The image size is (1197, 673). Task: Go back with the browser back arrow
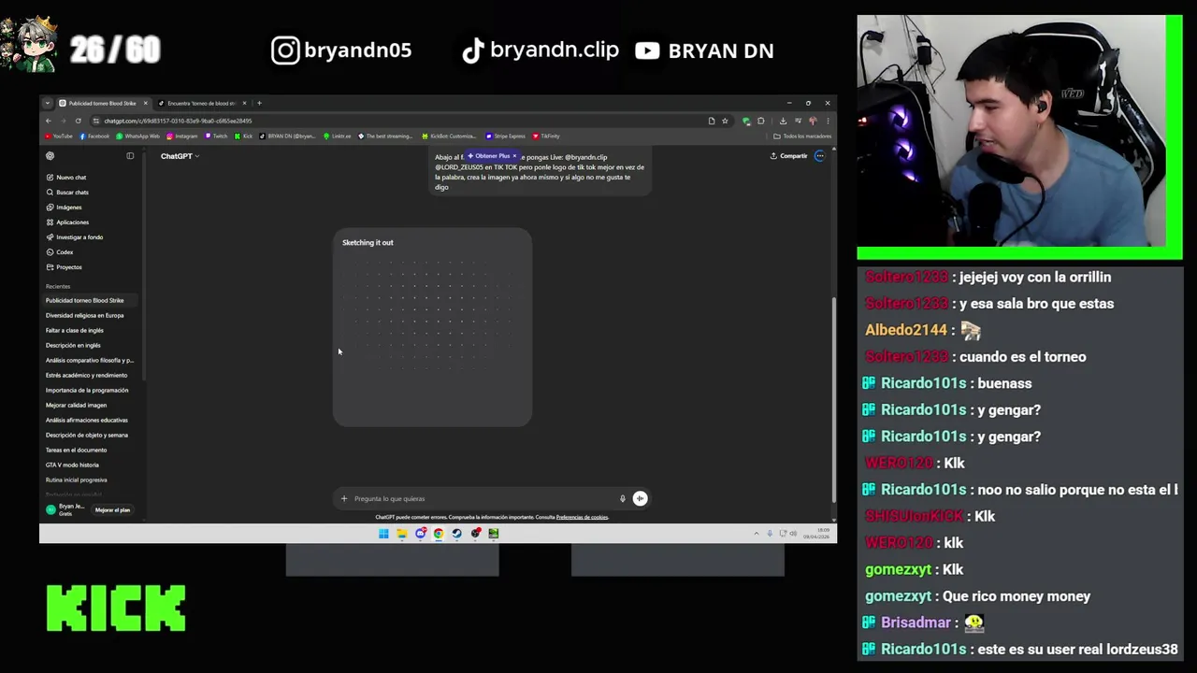[49, 121]
